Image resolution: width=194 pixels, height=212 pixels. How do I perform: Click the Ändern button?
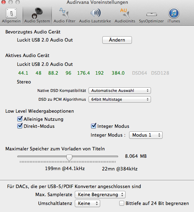point(117,40)
